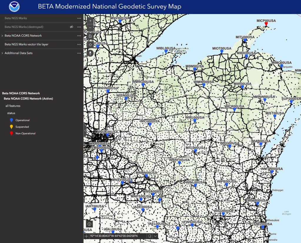Select the Beta NGS Marks layer row
The image size is (301, 243).
[x=42, y=18]
